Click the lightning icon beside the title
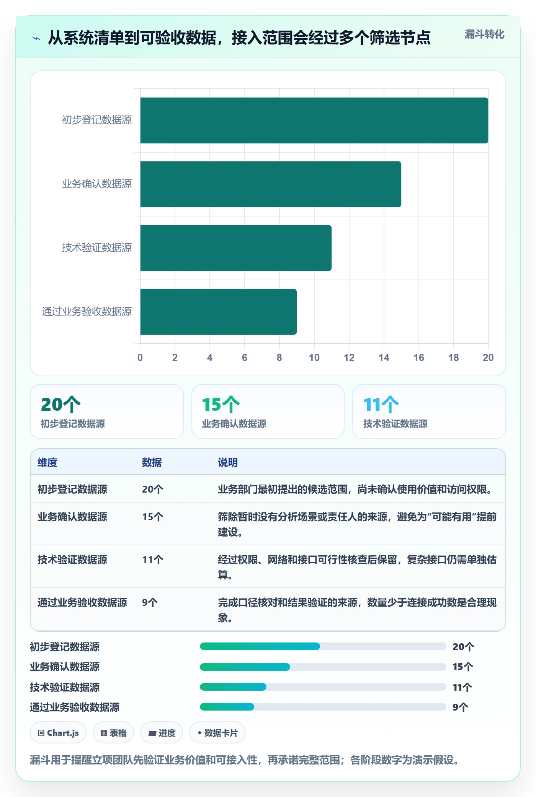This screenshot has width=536, height=797. coord(36,38)
